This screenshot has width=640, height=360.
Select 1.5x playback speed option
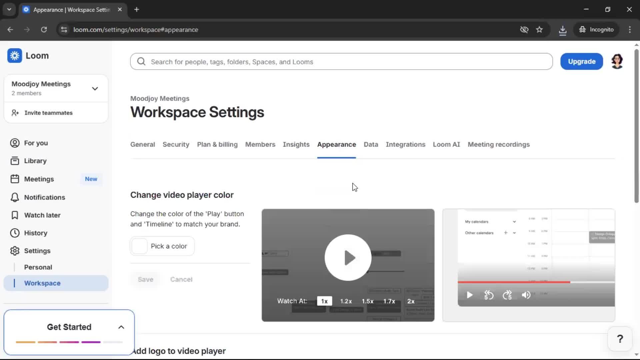[367, 301]
